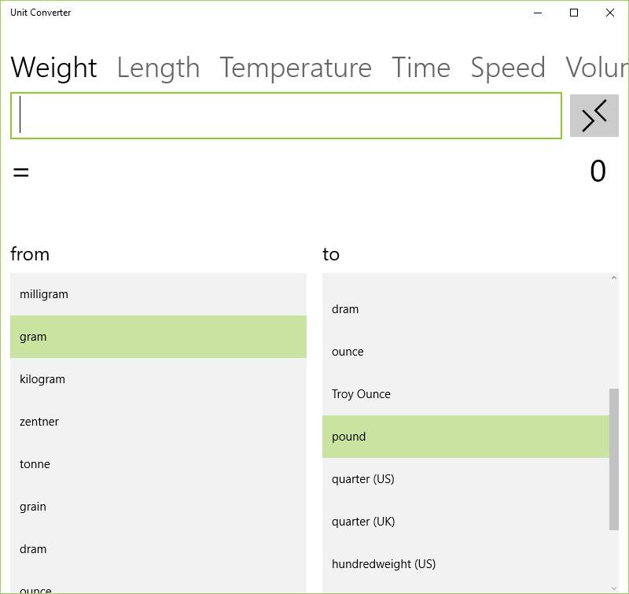The height and width of the screenshot is (594, 629).
Task: Maximize the Unit Converter window
Action: click(x=574, y=13)
